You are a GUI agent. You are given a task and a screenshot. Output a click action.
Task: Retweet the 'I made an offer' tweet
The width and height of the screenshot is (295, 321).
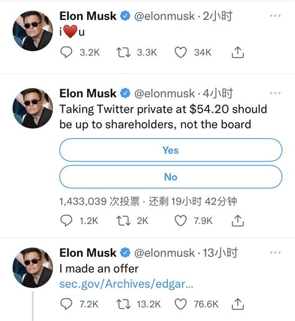click(123, 304)
